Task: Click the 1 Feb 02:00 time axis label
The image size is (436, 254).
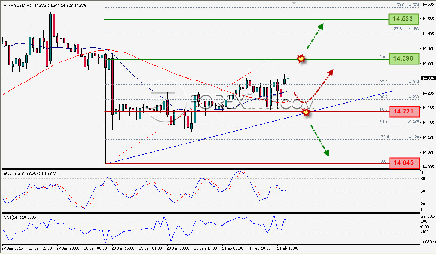Action: (232, 248)
